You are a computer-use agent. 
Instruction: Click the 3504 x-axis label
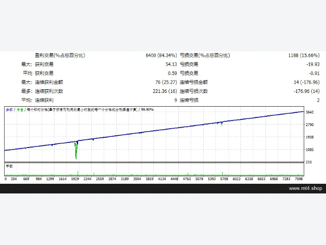pos(137,179)
